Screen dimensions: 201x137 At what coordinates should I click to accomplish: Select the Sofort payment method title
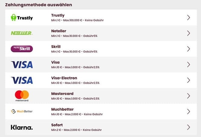click(x=57, y=125)
